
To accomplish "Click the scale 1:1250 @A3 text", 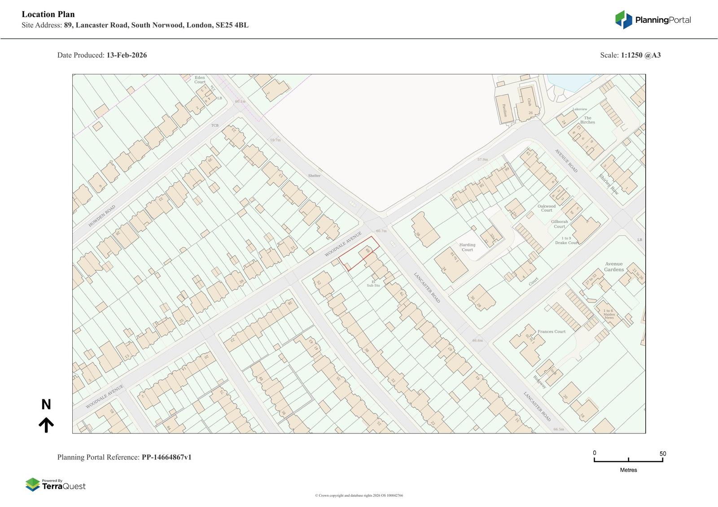I will (x=640, y=55).
